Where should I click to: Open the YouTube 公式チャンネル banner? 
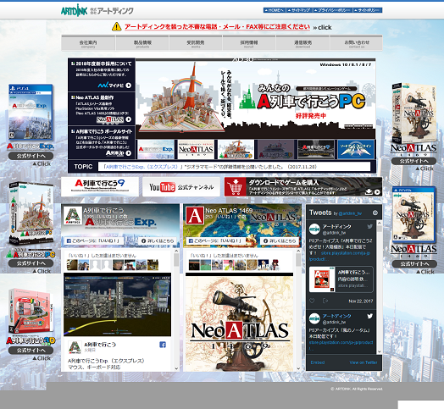[x=181, y=187]
